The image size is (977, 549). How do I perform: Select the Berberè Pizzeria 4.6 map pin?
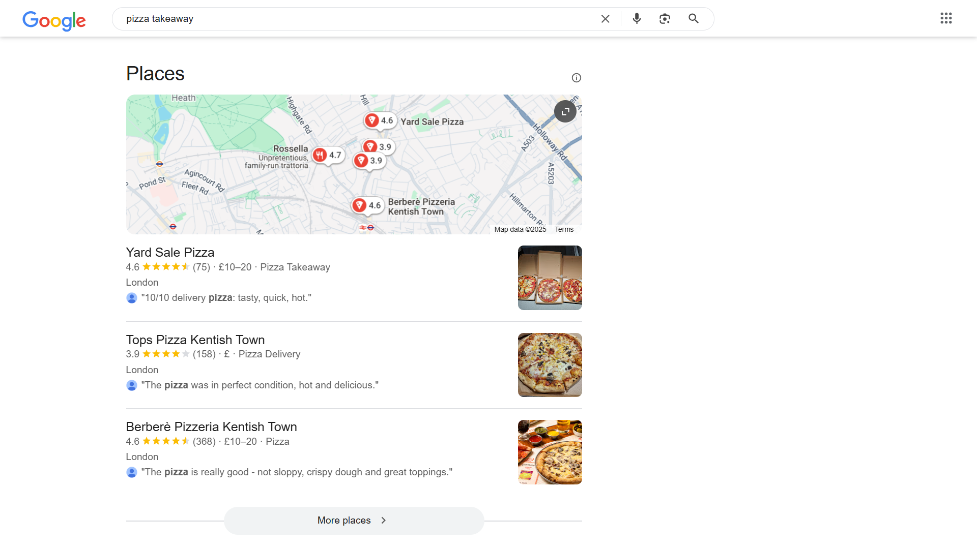[x=367, y=205]
